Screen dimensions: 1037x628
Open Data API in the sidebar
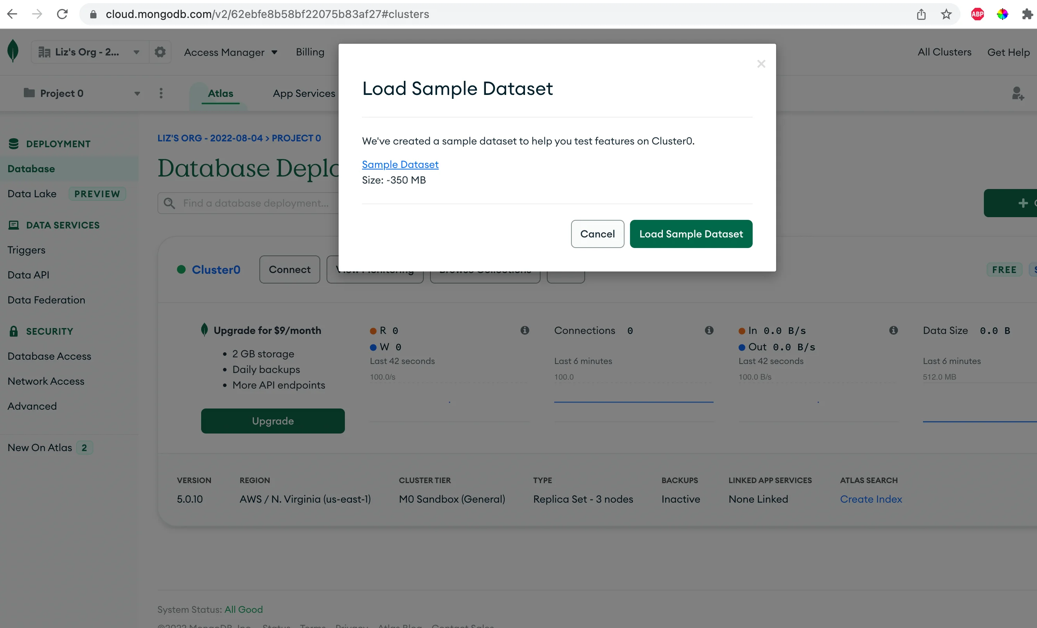pyautogui.click(x=28, y=275)
